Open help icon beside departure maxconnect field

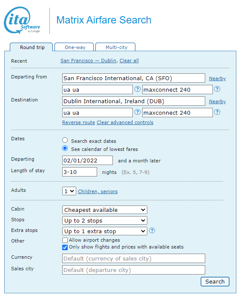217,89
